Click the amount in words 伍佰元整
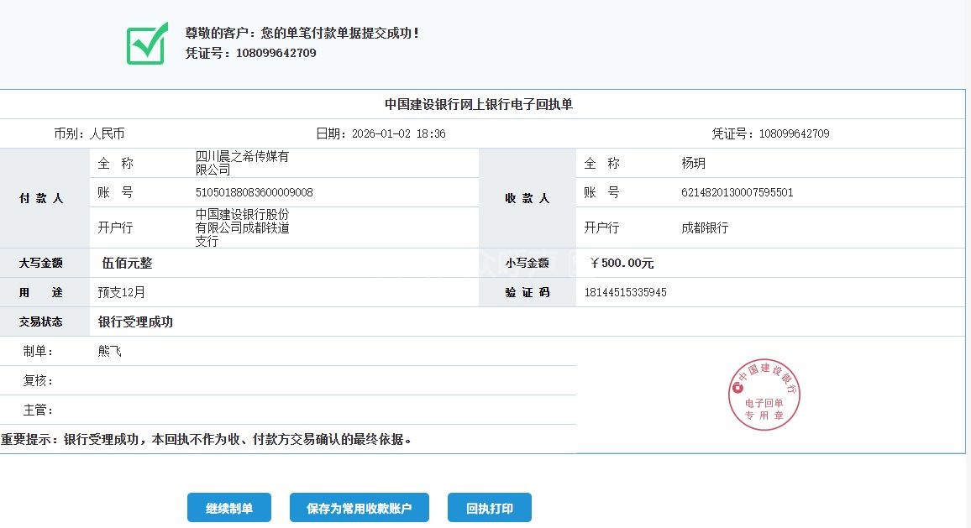Viewport: 971px width, 528px height. [x=127, y=263]
